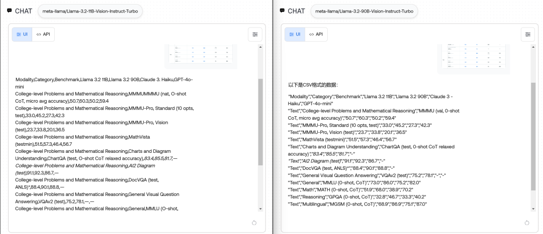Click scroll down arrow in right chat
The image size is (543, 234).
533,209
